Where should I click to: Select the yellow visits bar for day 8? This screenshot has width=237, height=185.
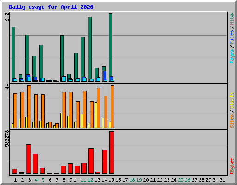tap(61, 120)
